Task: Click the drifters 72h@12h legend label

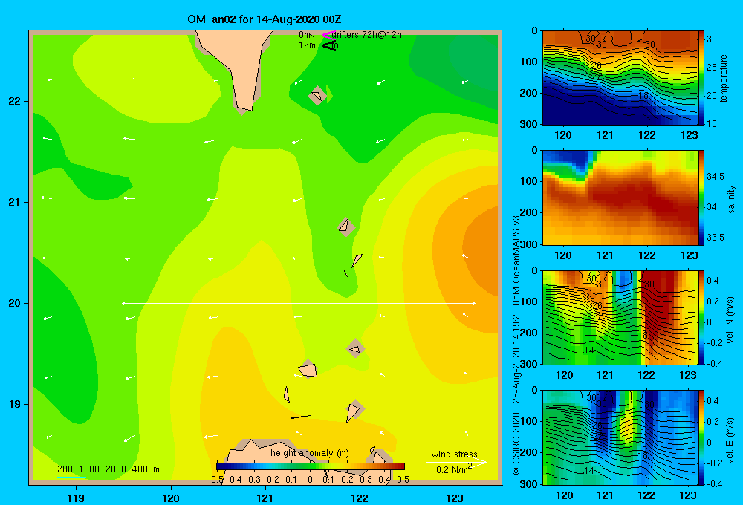Action: click(366, 35)
